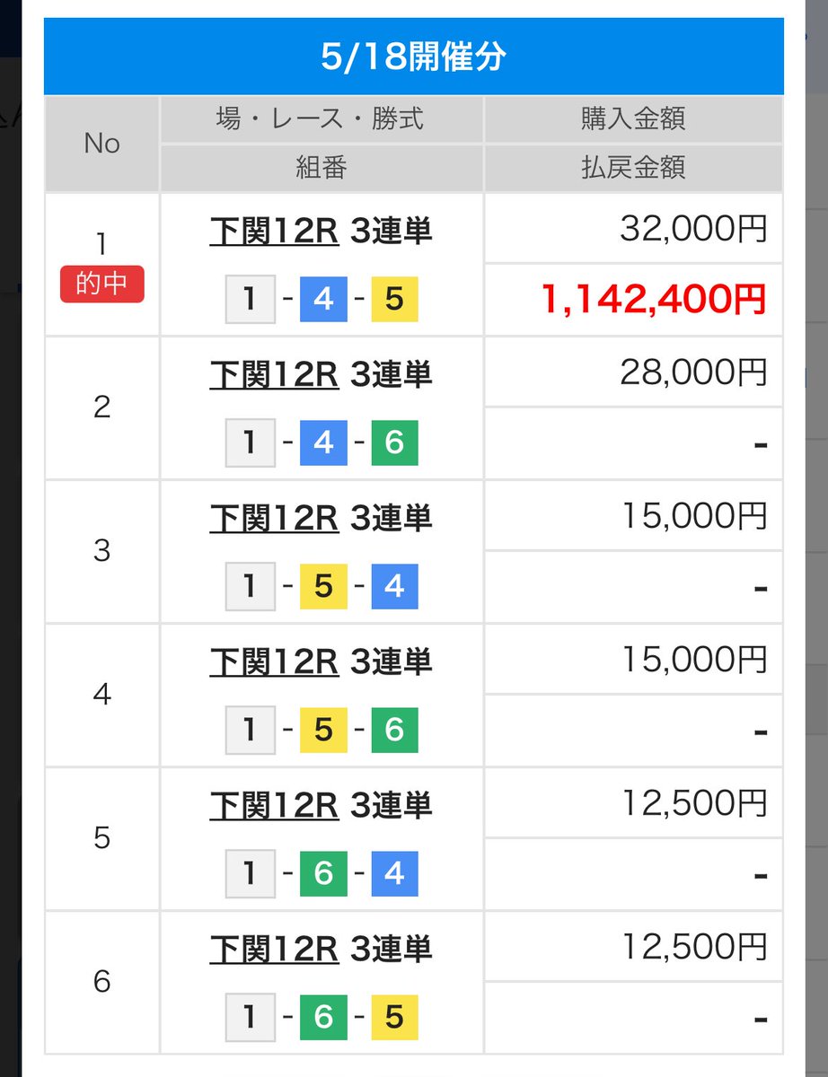The height and width of the screenshot is (1077, 828).
Task: Click the 12,500円 amount in row 6
Action: pos(693,947)
